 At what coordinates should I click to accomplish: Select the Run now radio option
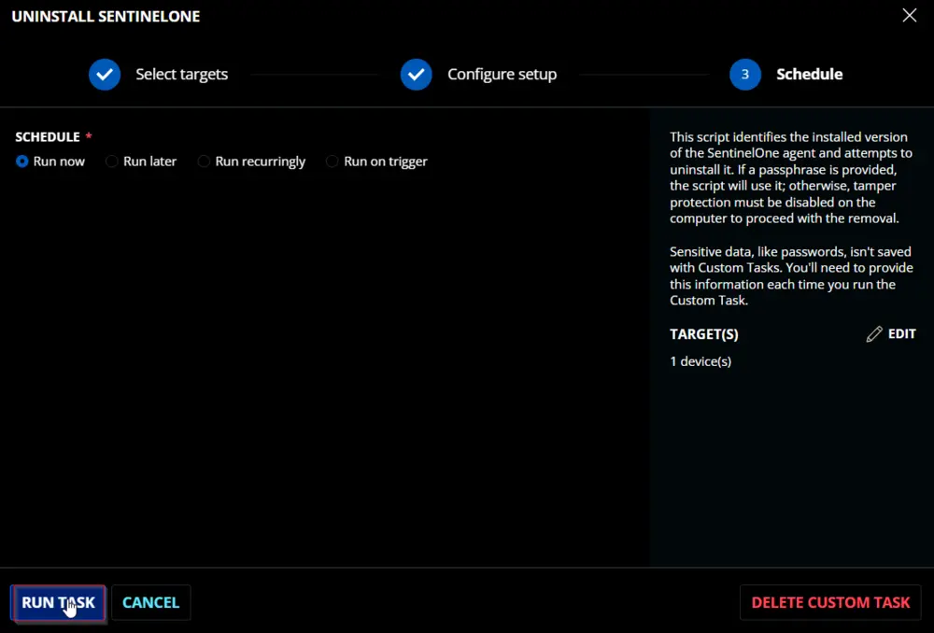point(22,162)
